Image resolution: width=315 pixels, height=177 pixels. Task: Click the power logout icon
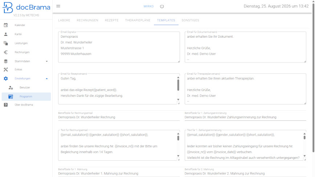click(162, 7)
